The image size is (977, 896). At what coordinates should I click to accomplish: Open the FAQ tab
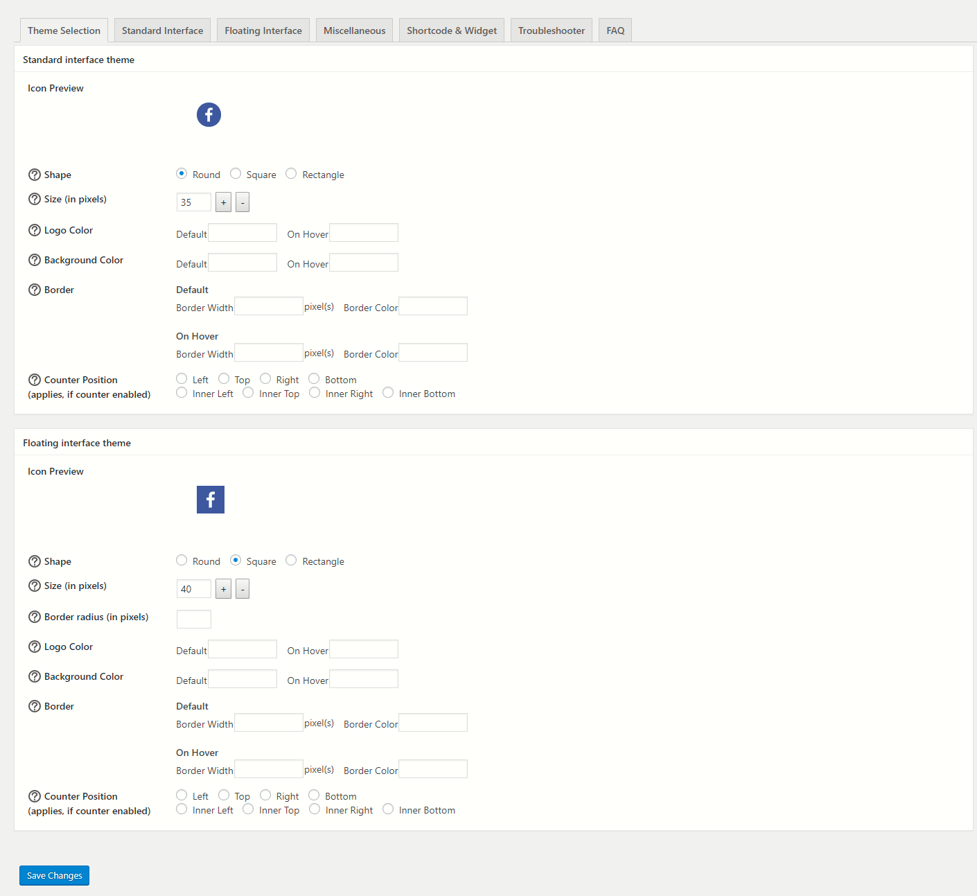point(615,30)
